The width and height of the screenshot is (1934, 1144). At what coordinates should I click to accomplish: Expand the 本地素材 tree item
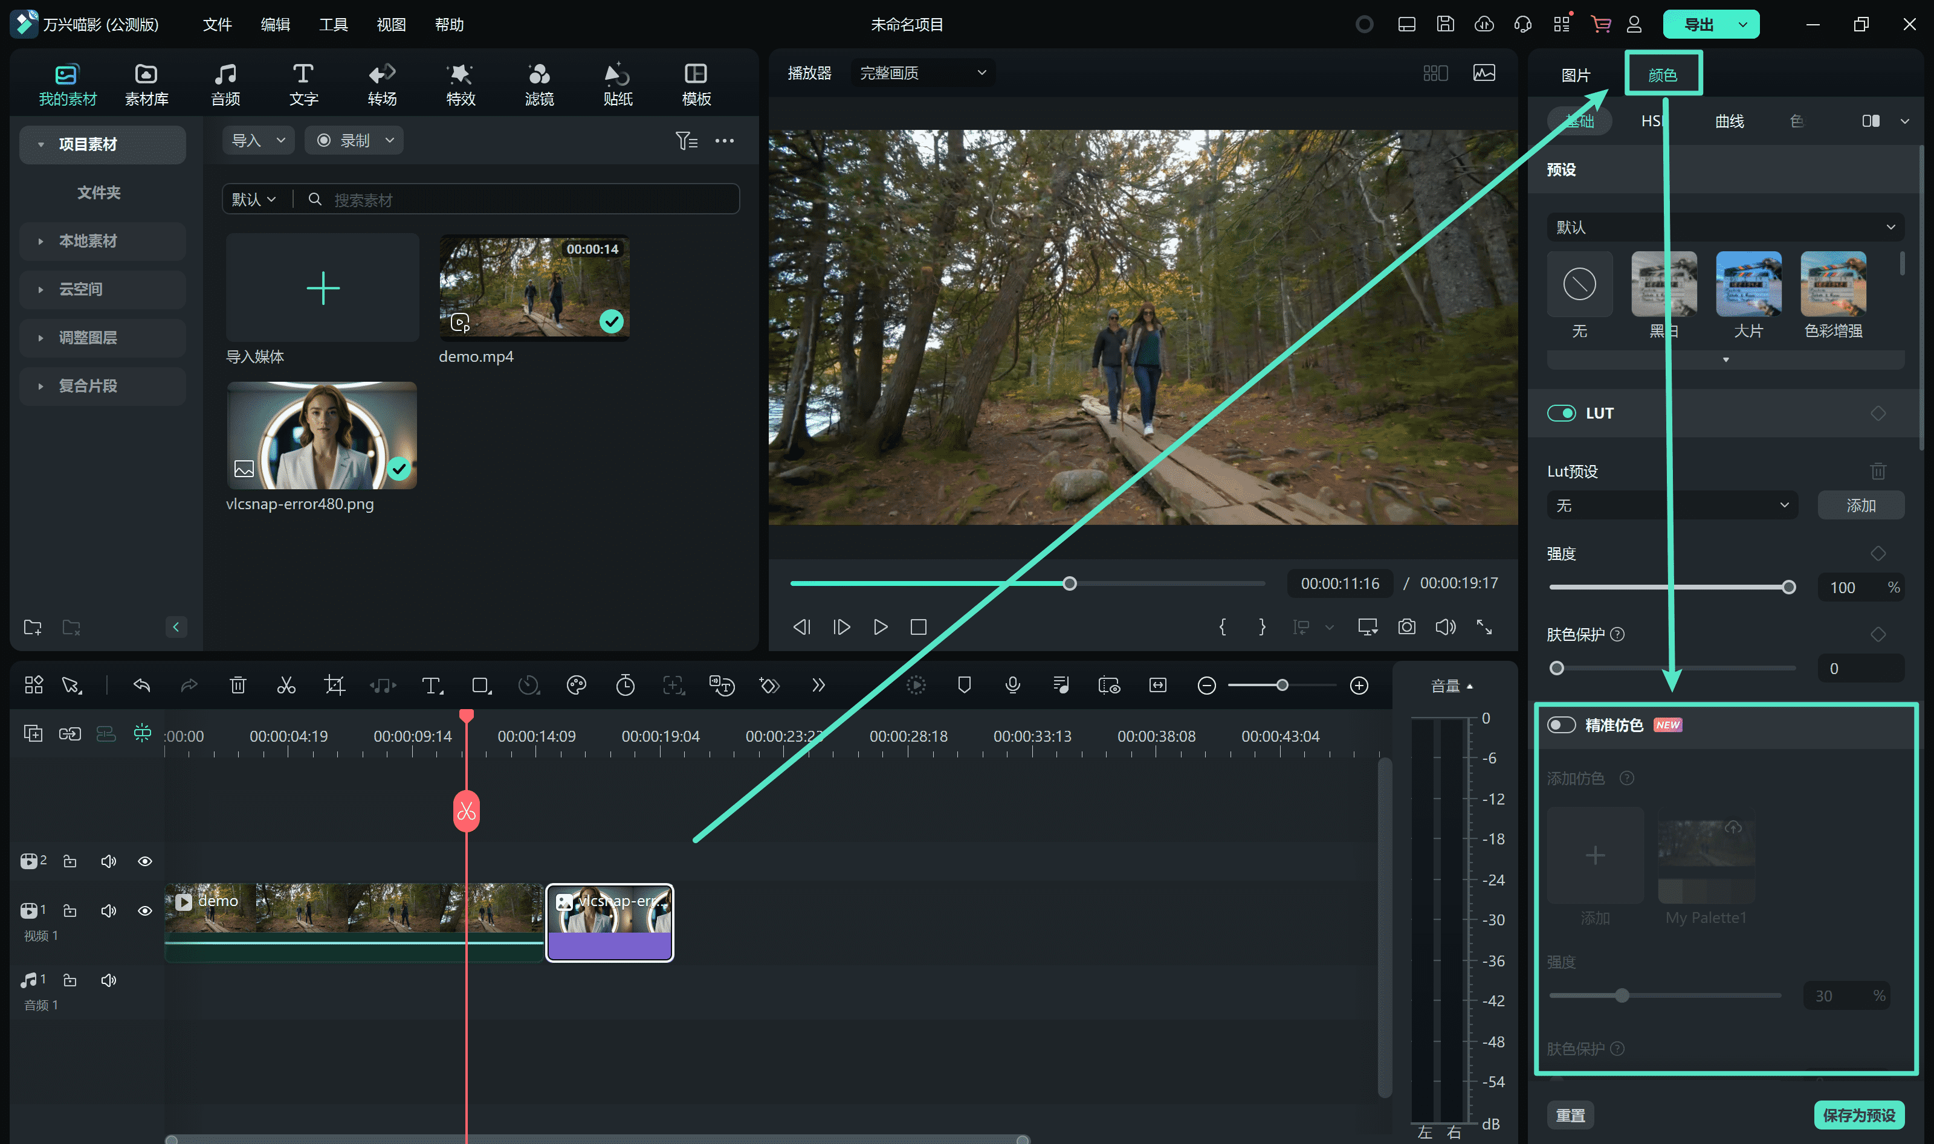(x=41, y=241)
